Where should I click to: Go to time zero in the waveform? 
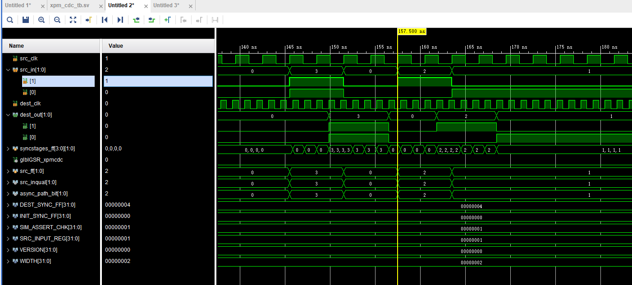click(104, 20)
